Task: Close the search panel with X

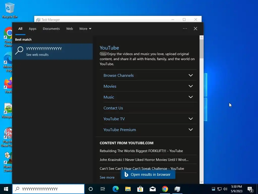Action: (196, 29)
